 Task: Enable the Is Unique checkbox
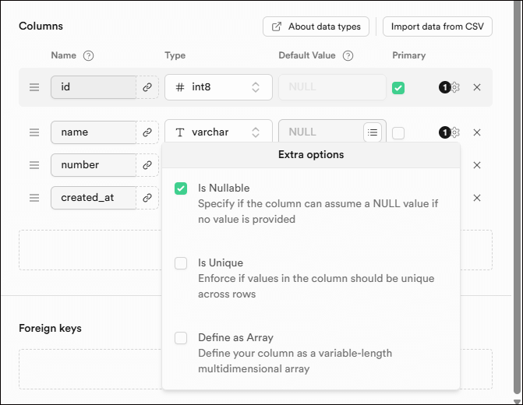181,263
